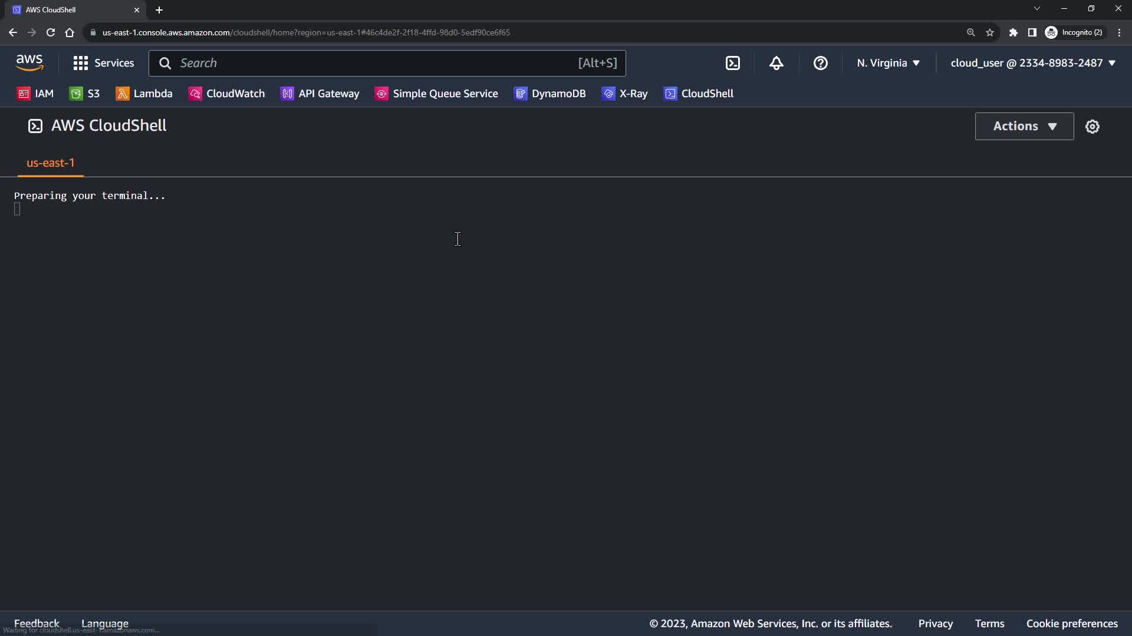The width and height of the screenshot is (1132, 636).
Task: Open the CloudWatch favorites shortcut
Action: click(227, 94)
